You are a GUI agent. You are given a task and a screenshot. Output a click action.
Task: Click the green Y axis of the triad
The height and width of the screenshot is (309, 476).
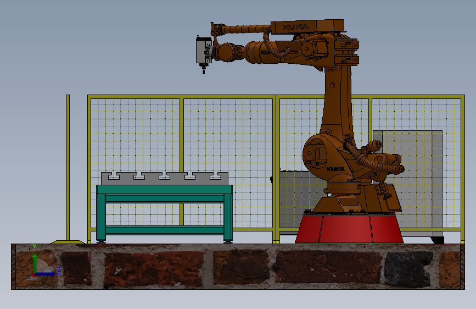click(x=35, y=263)
